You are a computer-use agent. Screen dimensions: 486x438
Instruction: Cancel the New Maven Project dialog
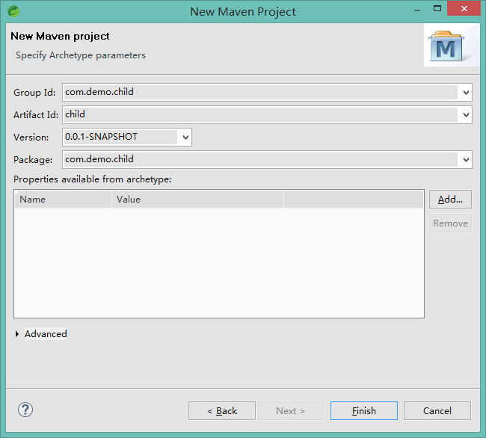437,411
